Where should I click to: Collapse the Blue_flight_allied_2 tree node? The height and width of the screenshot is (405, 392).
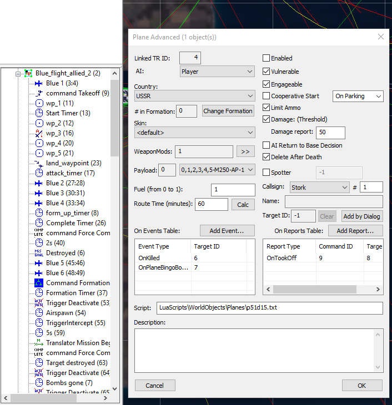coord(18,74)
